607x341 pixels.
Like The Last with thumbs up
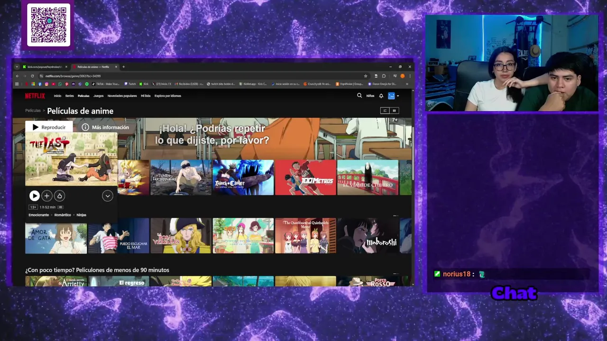pyautogui.click(x=59, y=196)
